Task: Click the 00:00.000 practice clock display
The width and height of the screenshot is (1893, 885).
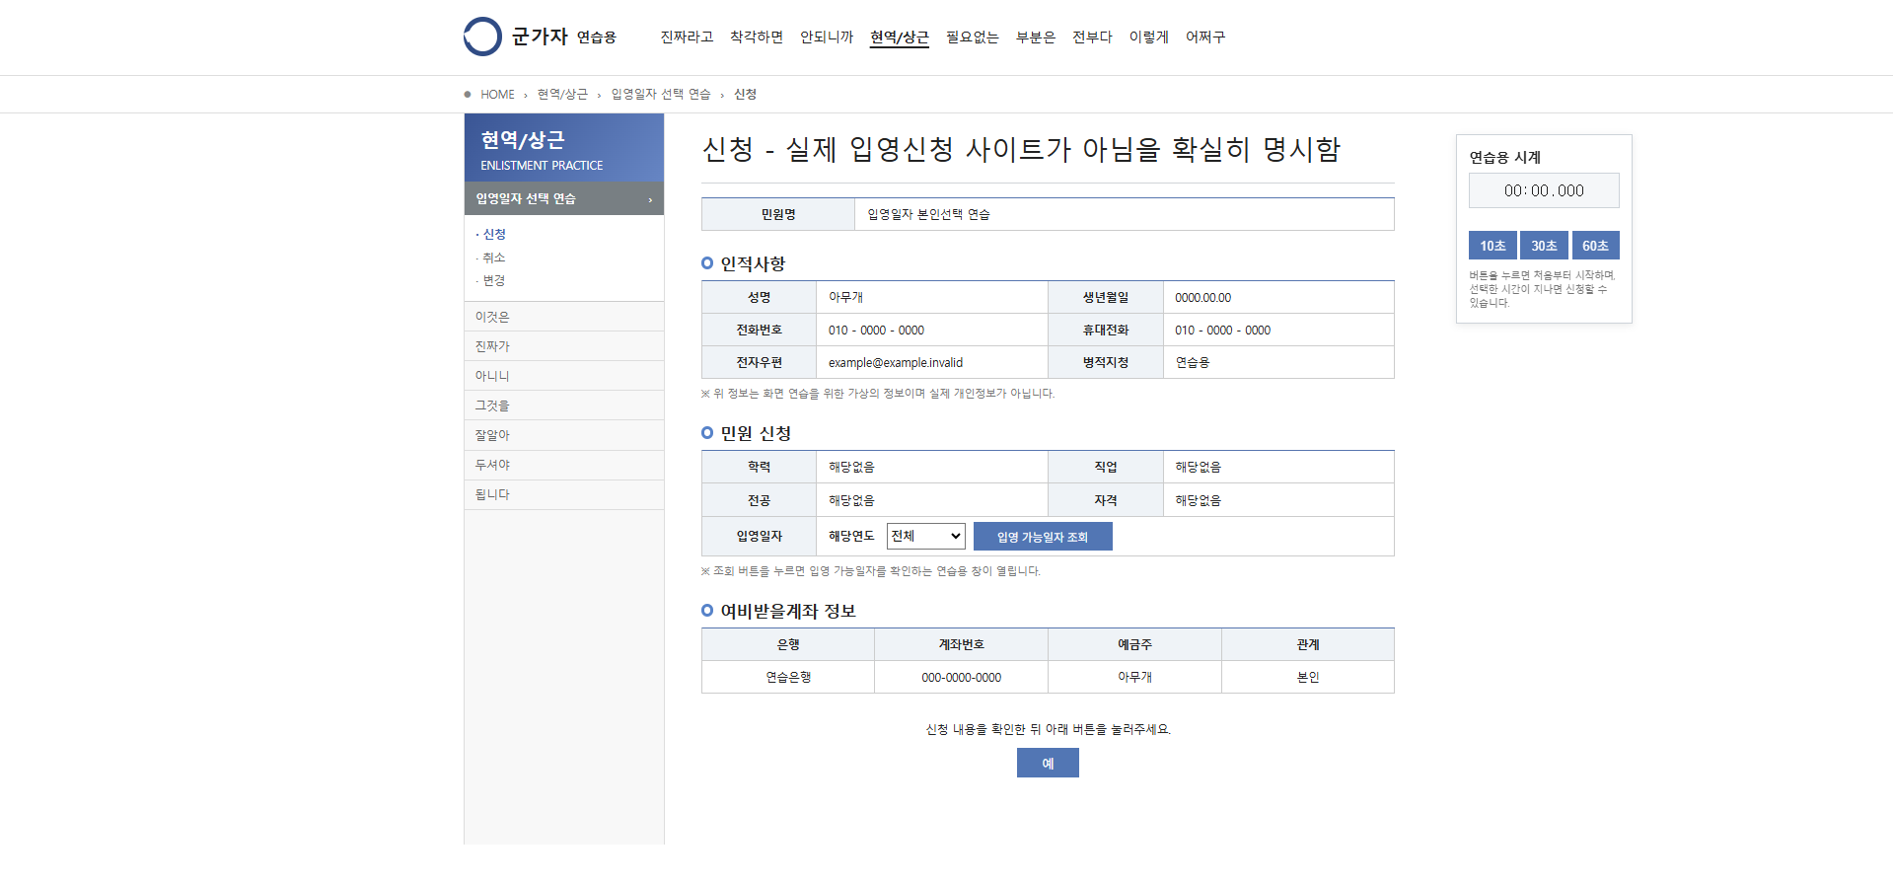Action: 1544,190
